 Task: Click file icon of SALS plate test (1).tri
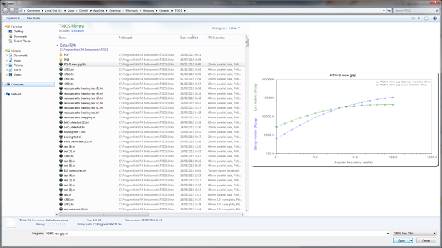(61, 122)
